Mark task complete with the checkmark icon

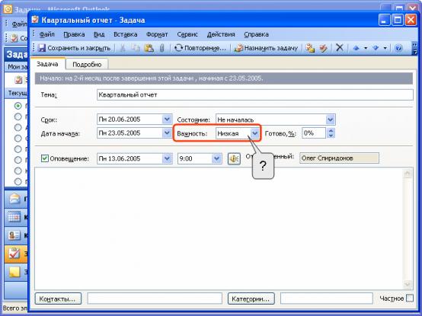pos(323,48)
